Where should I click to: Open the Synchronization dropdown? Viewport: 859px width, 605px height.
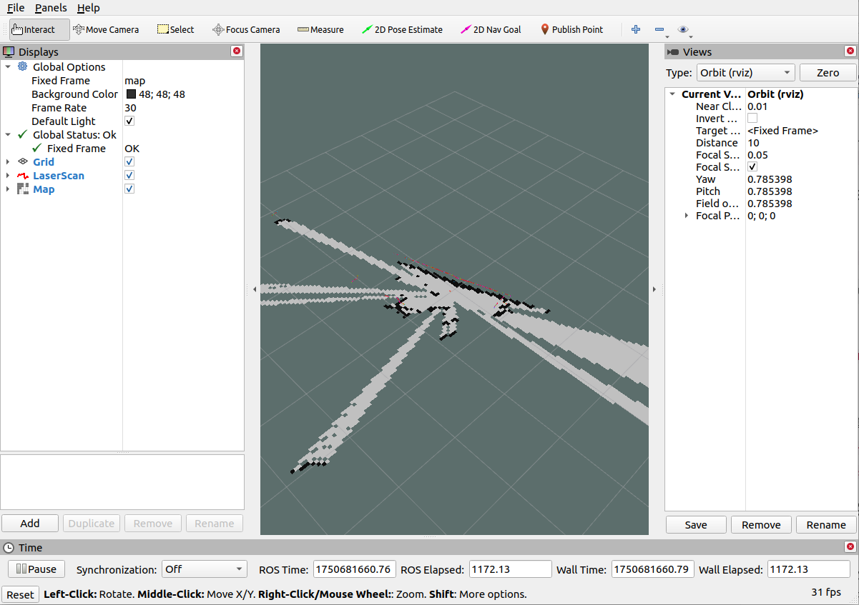point(204,569)
